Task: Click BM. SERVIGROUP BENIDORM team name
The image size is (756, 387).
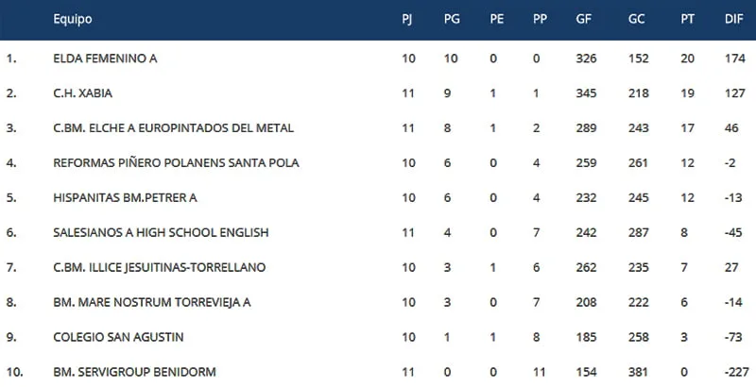Action: tap(135, 372)
